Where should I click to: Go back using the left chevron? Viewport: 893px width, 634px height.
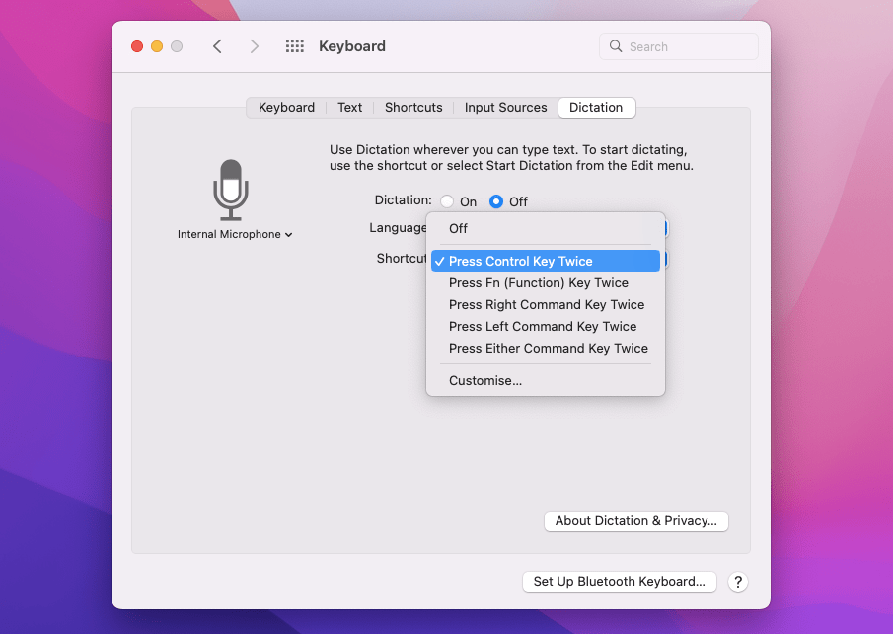point(217,46)
